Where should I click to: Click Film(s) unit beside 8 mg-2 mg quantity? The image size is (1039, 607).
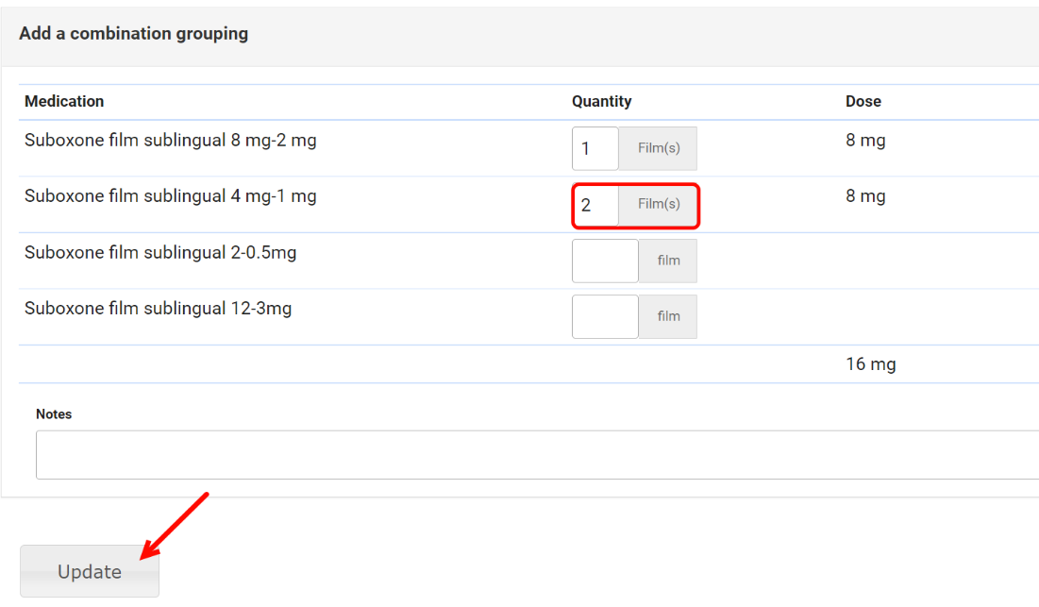[x=658, y=149]
